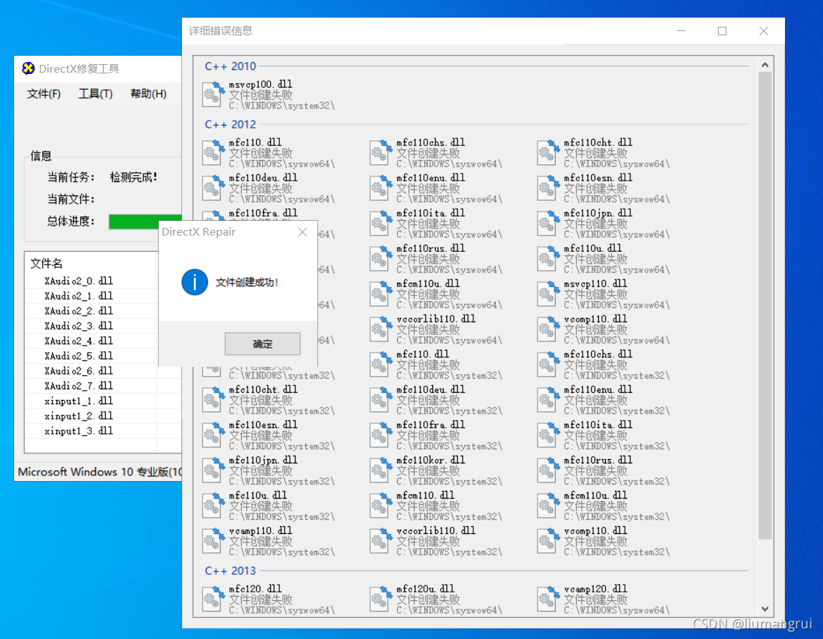Select the vcamp110.dll file icon

click(x=214, y=541)
